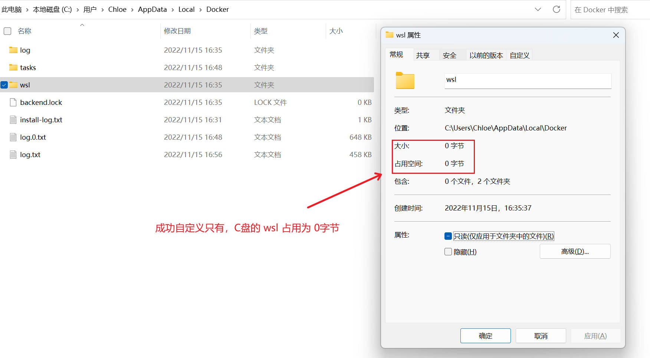Expand the chevron after Chloe in breadcrumb
The height and width of the screenshot is (358, 650).
coord(132,10)
